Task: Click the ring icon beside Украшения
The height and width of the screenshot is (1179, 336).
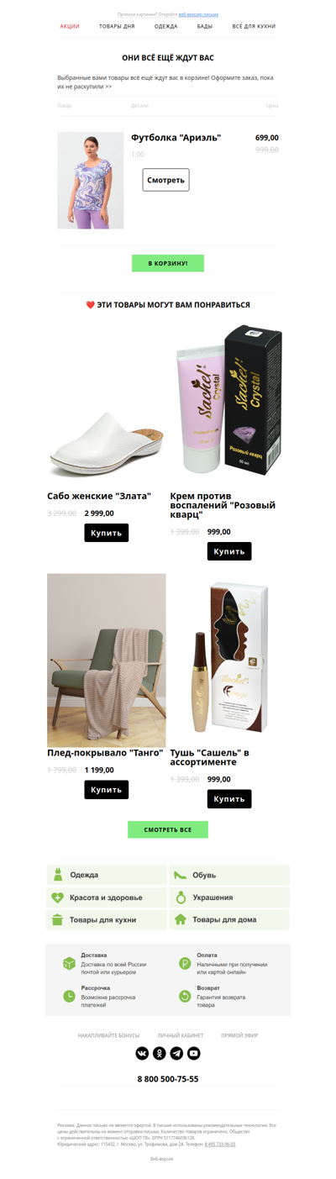Action: (x=180, y=897)
